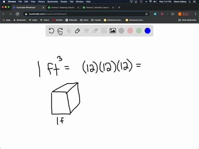Open the View menu

(33, 2)
